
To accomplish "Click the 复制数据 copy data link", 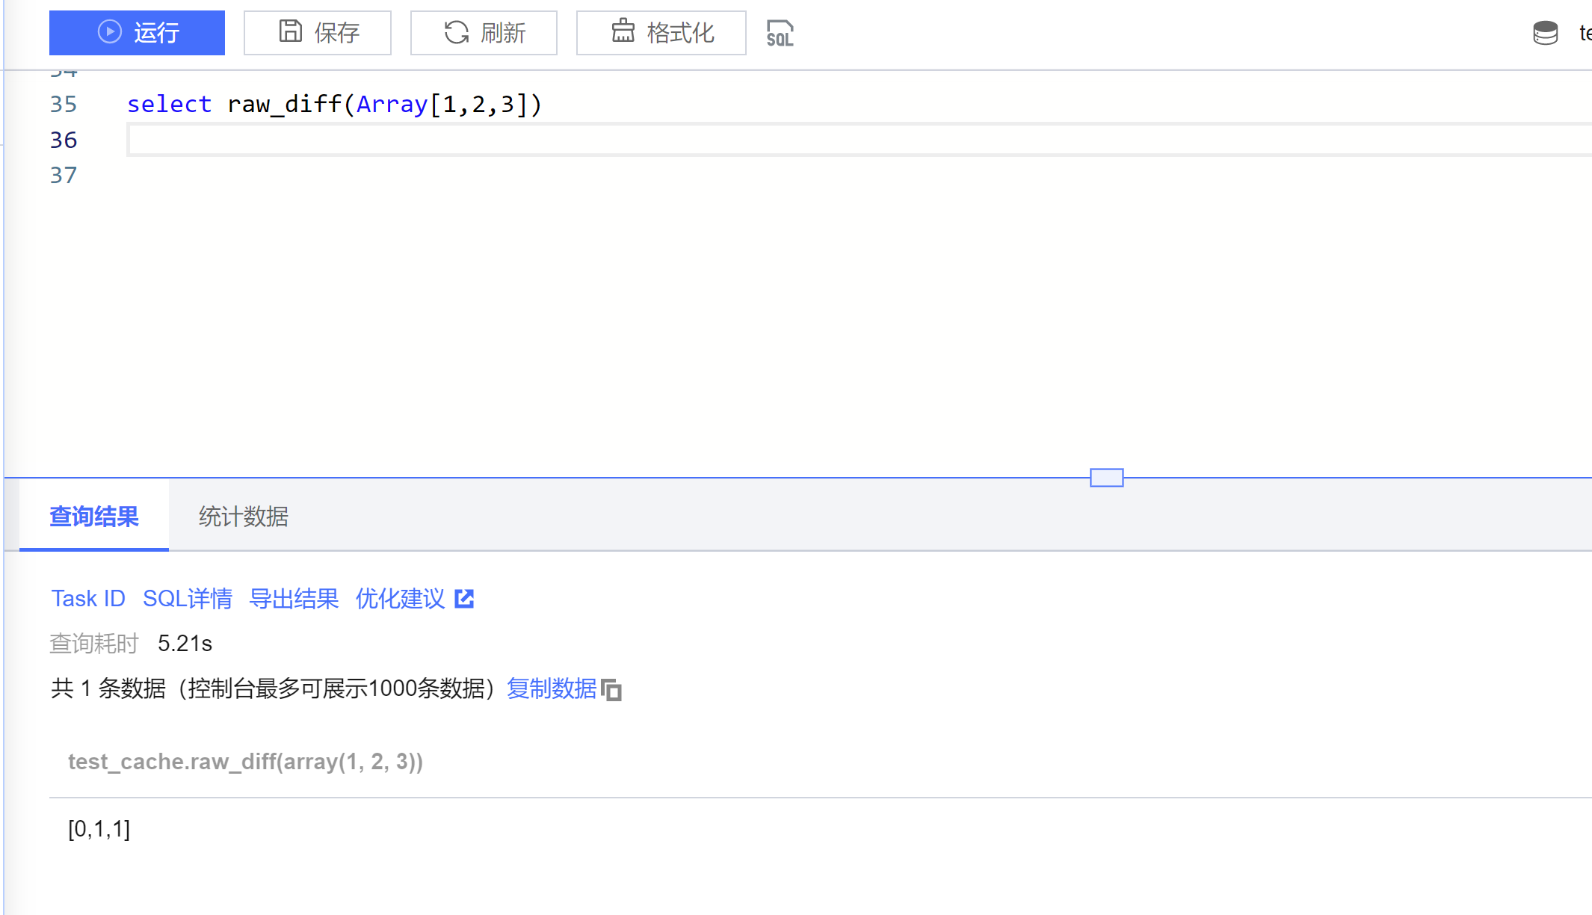I will tap(552, 688).
